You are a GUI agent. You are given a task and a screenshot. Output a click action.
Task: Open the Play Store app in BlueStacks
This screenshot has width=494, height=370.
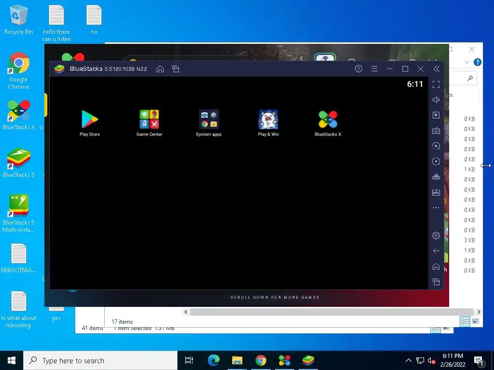point(89,123)
